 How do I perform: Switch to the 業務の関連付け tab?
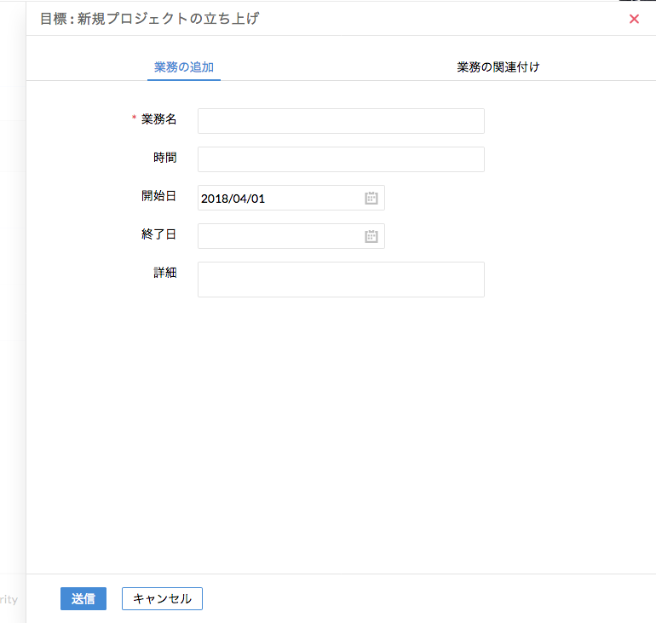coord(498,67)
